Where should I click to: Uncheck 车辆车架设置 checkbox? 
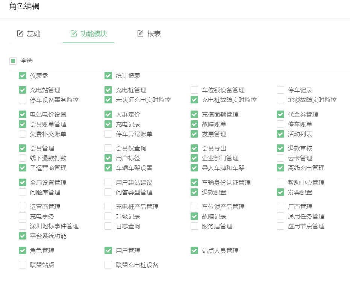pyautogui.click(x=108, y=168)
